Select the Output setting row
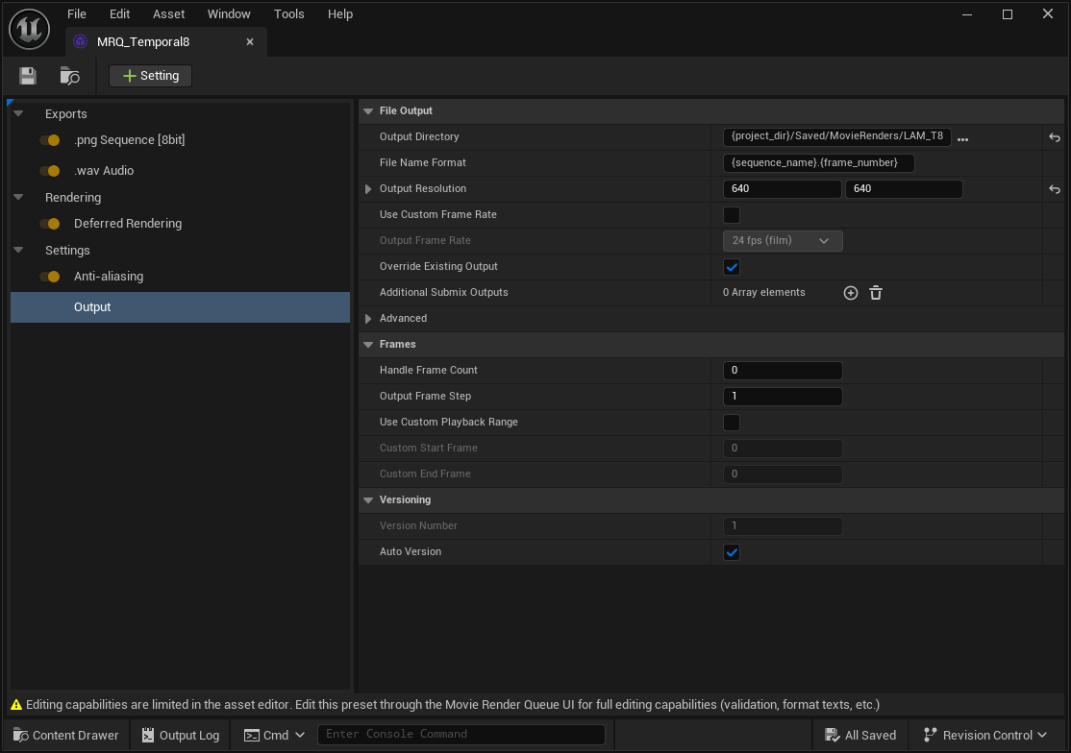 coord(181,307)
